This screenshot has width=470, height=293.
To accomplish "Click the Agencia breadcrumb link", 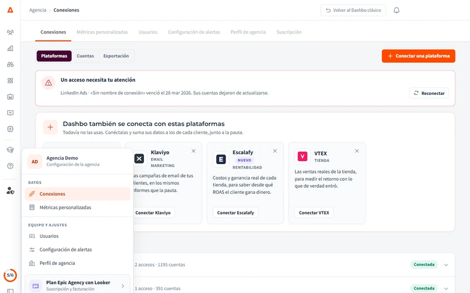I will (38, 10).
